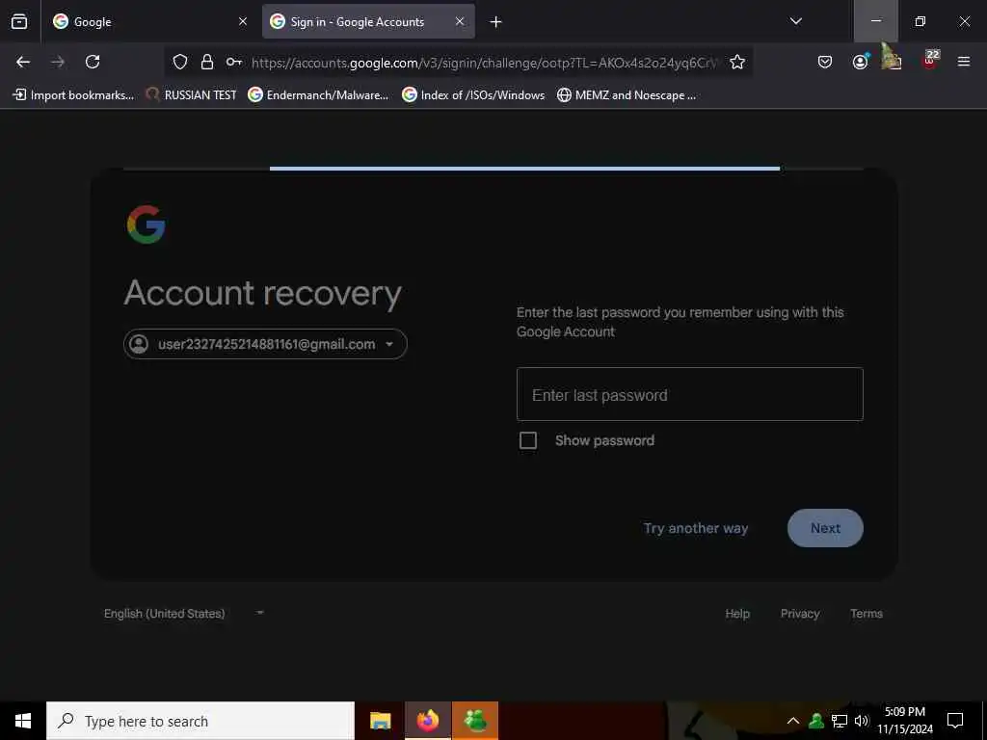Go back to the previous page
This screenshot has height=740, width=987.
(x=23, y=62)
